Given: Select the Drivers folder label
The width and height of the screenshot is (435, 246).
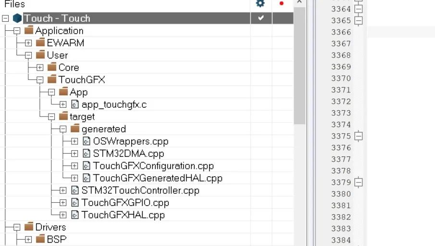Looking at the screenshot, I should click(x=51, y=227).
